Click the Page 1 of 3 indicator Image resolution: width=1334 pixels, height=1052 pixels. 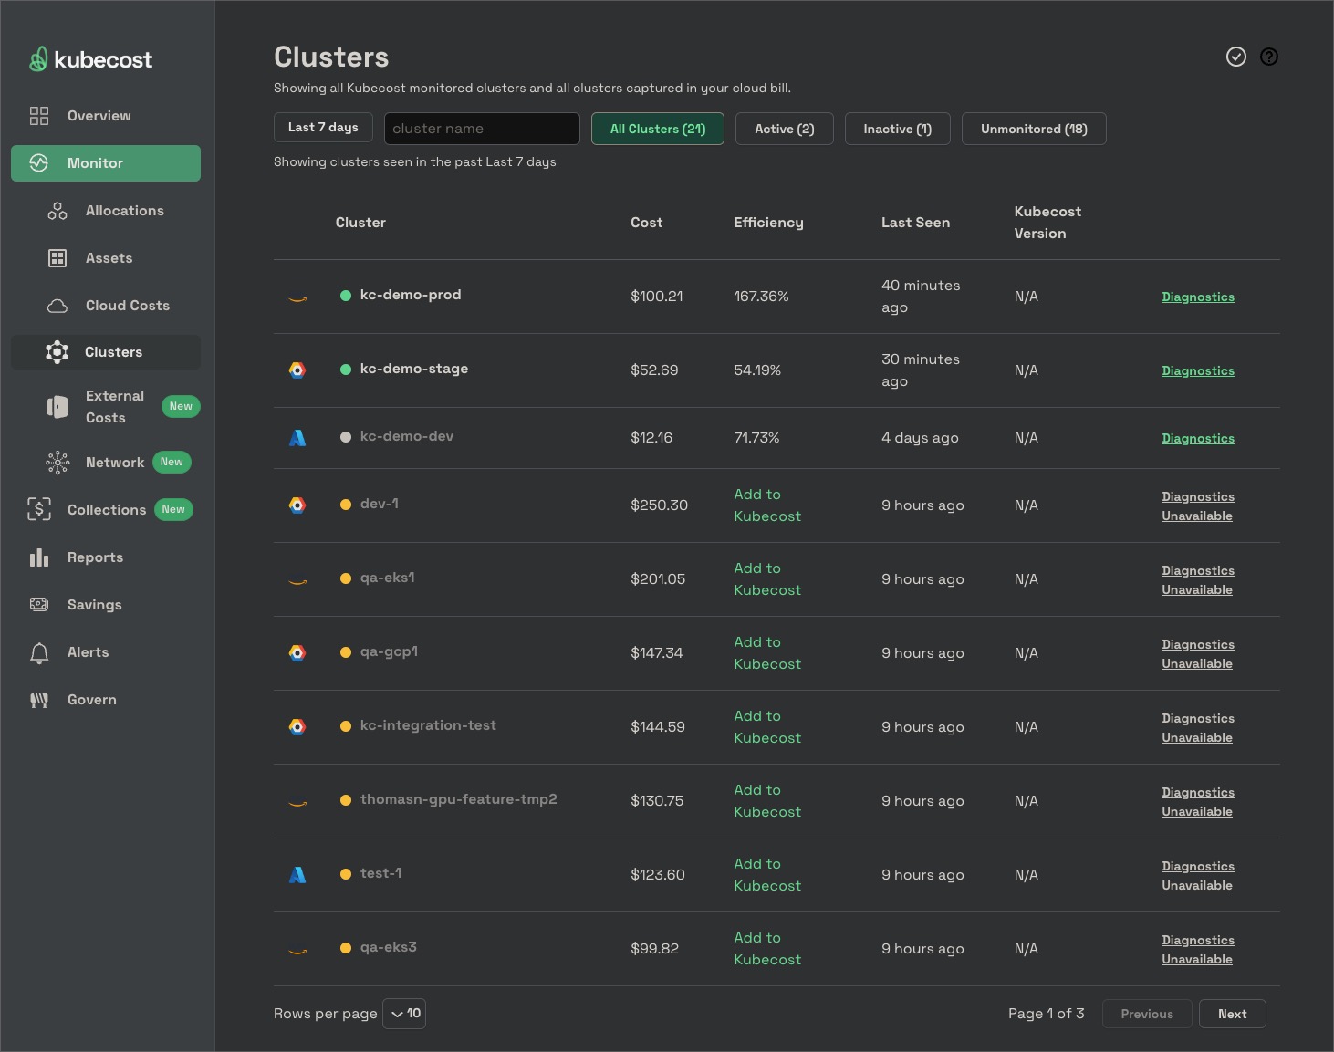pos(1047,1014)
